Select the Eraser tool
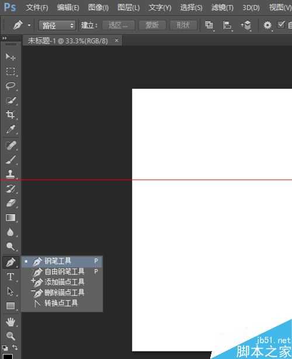Image resolution: width=292 pixels, height=359 pixels. [11, 203]
